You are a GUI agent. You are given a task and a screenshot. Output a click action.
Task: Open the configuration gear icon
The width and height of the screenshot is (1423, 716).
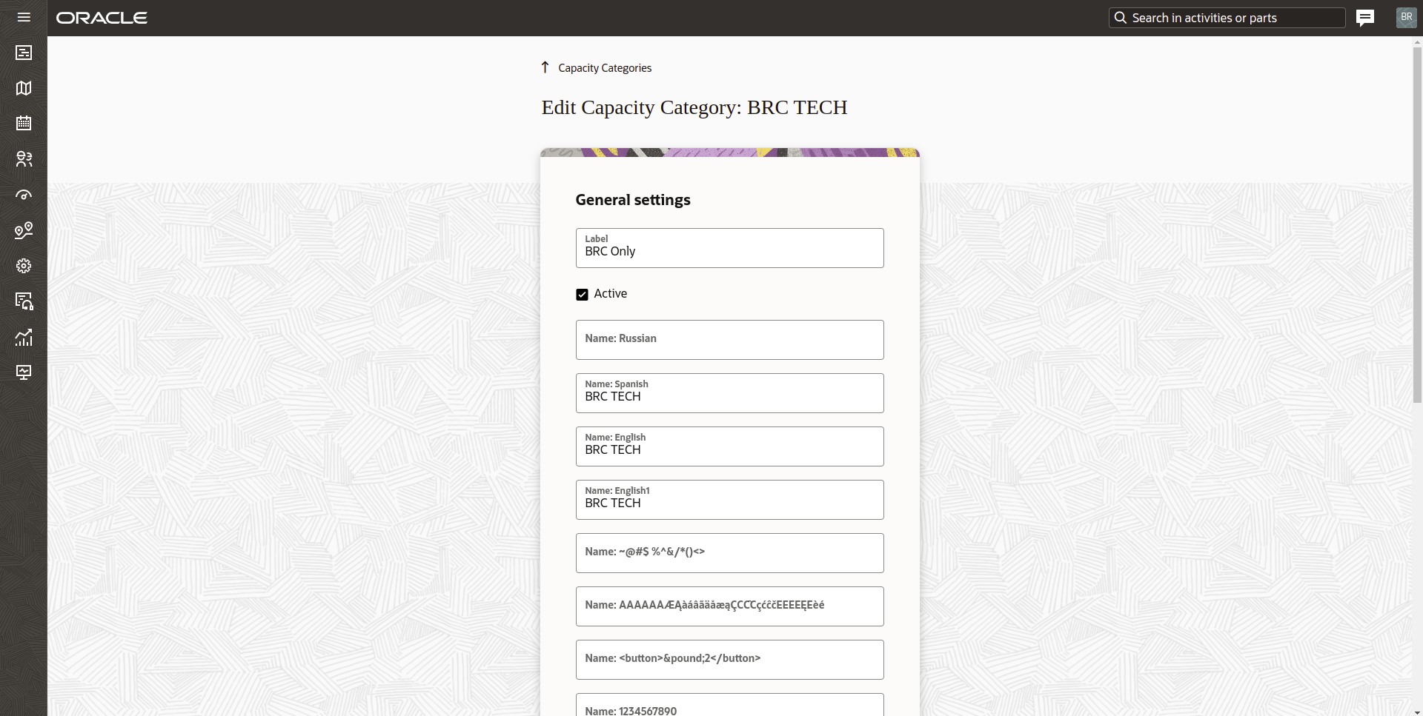coord(24,266)
